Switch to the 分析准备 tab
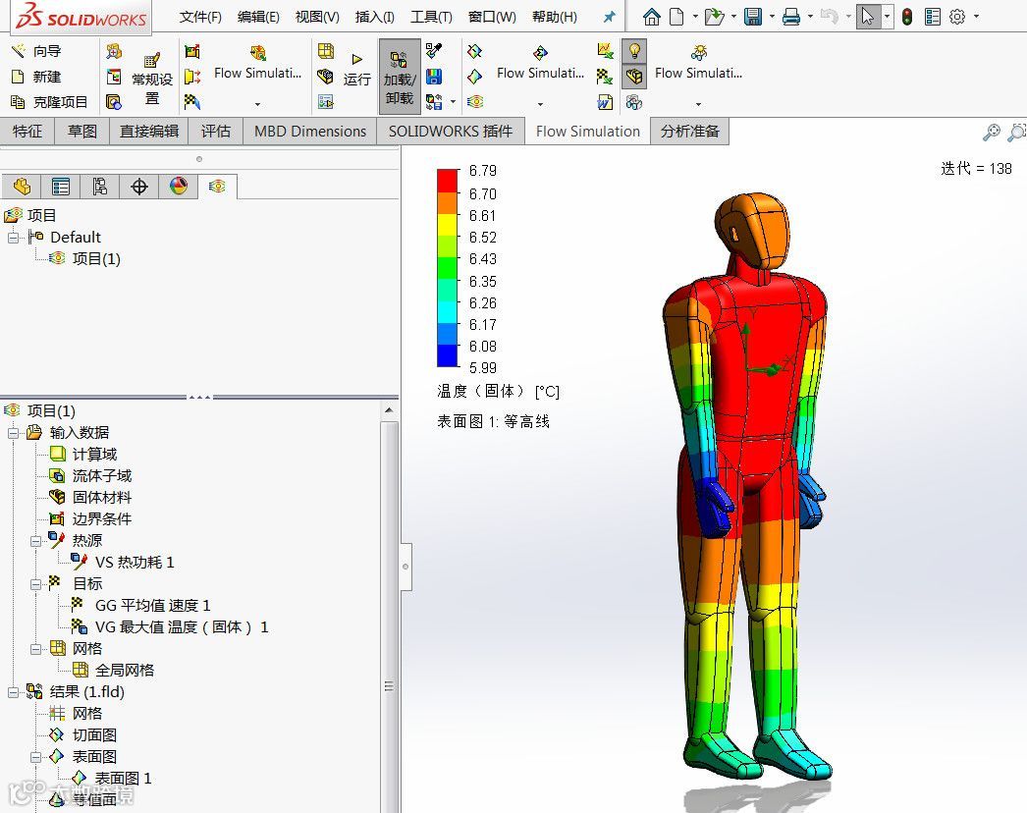Viewport: 1027px width, 813px height. pos(689,131)
